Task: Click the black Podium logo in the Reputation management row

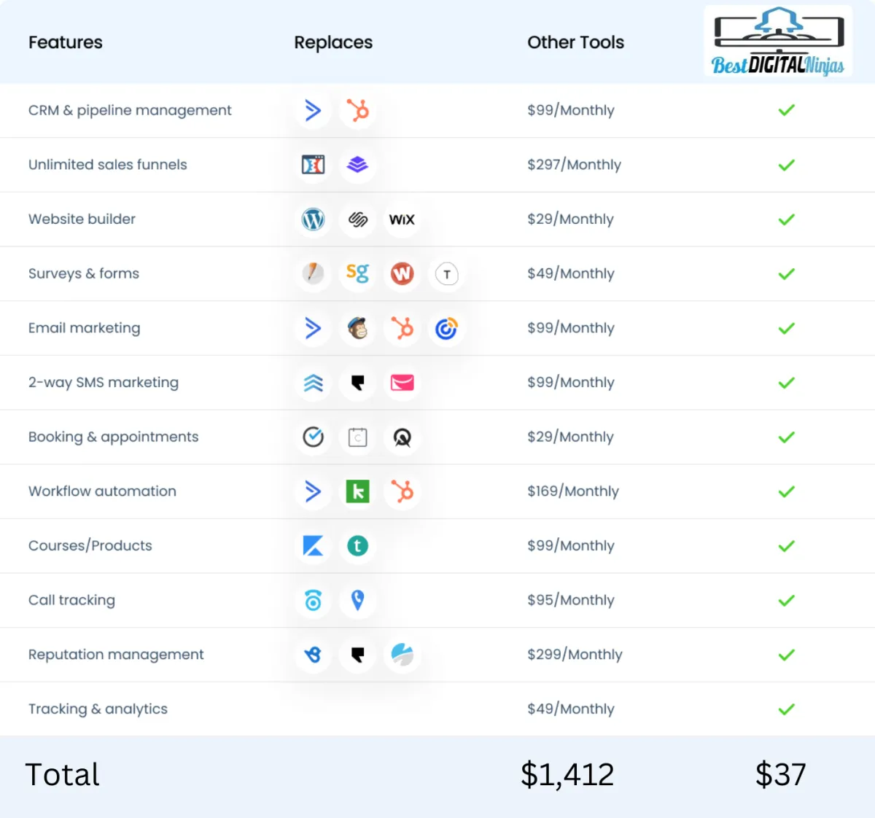Action: point(357,655)
